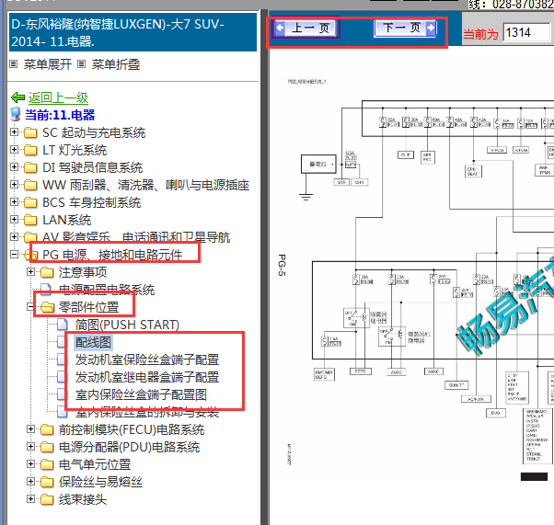The image size is (554, 525).
Task: Expand SC 起动与充电系统 node
Action: [14, 132]
